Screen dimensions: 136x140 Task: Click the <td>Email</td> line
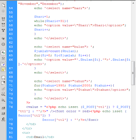40,137
